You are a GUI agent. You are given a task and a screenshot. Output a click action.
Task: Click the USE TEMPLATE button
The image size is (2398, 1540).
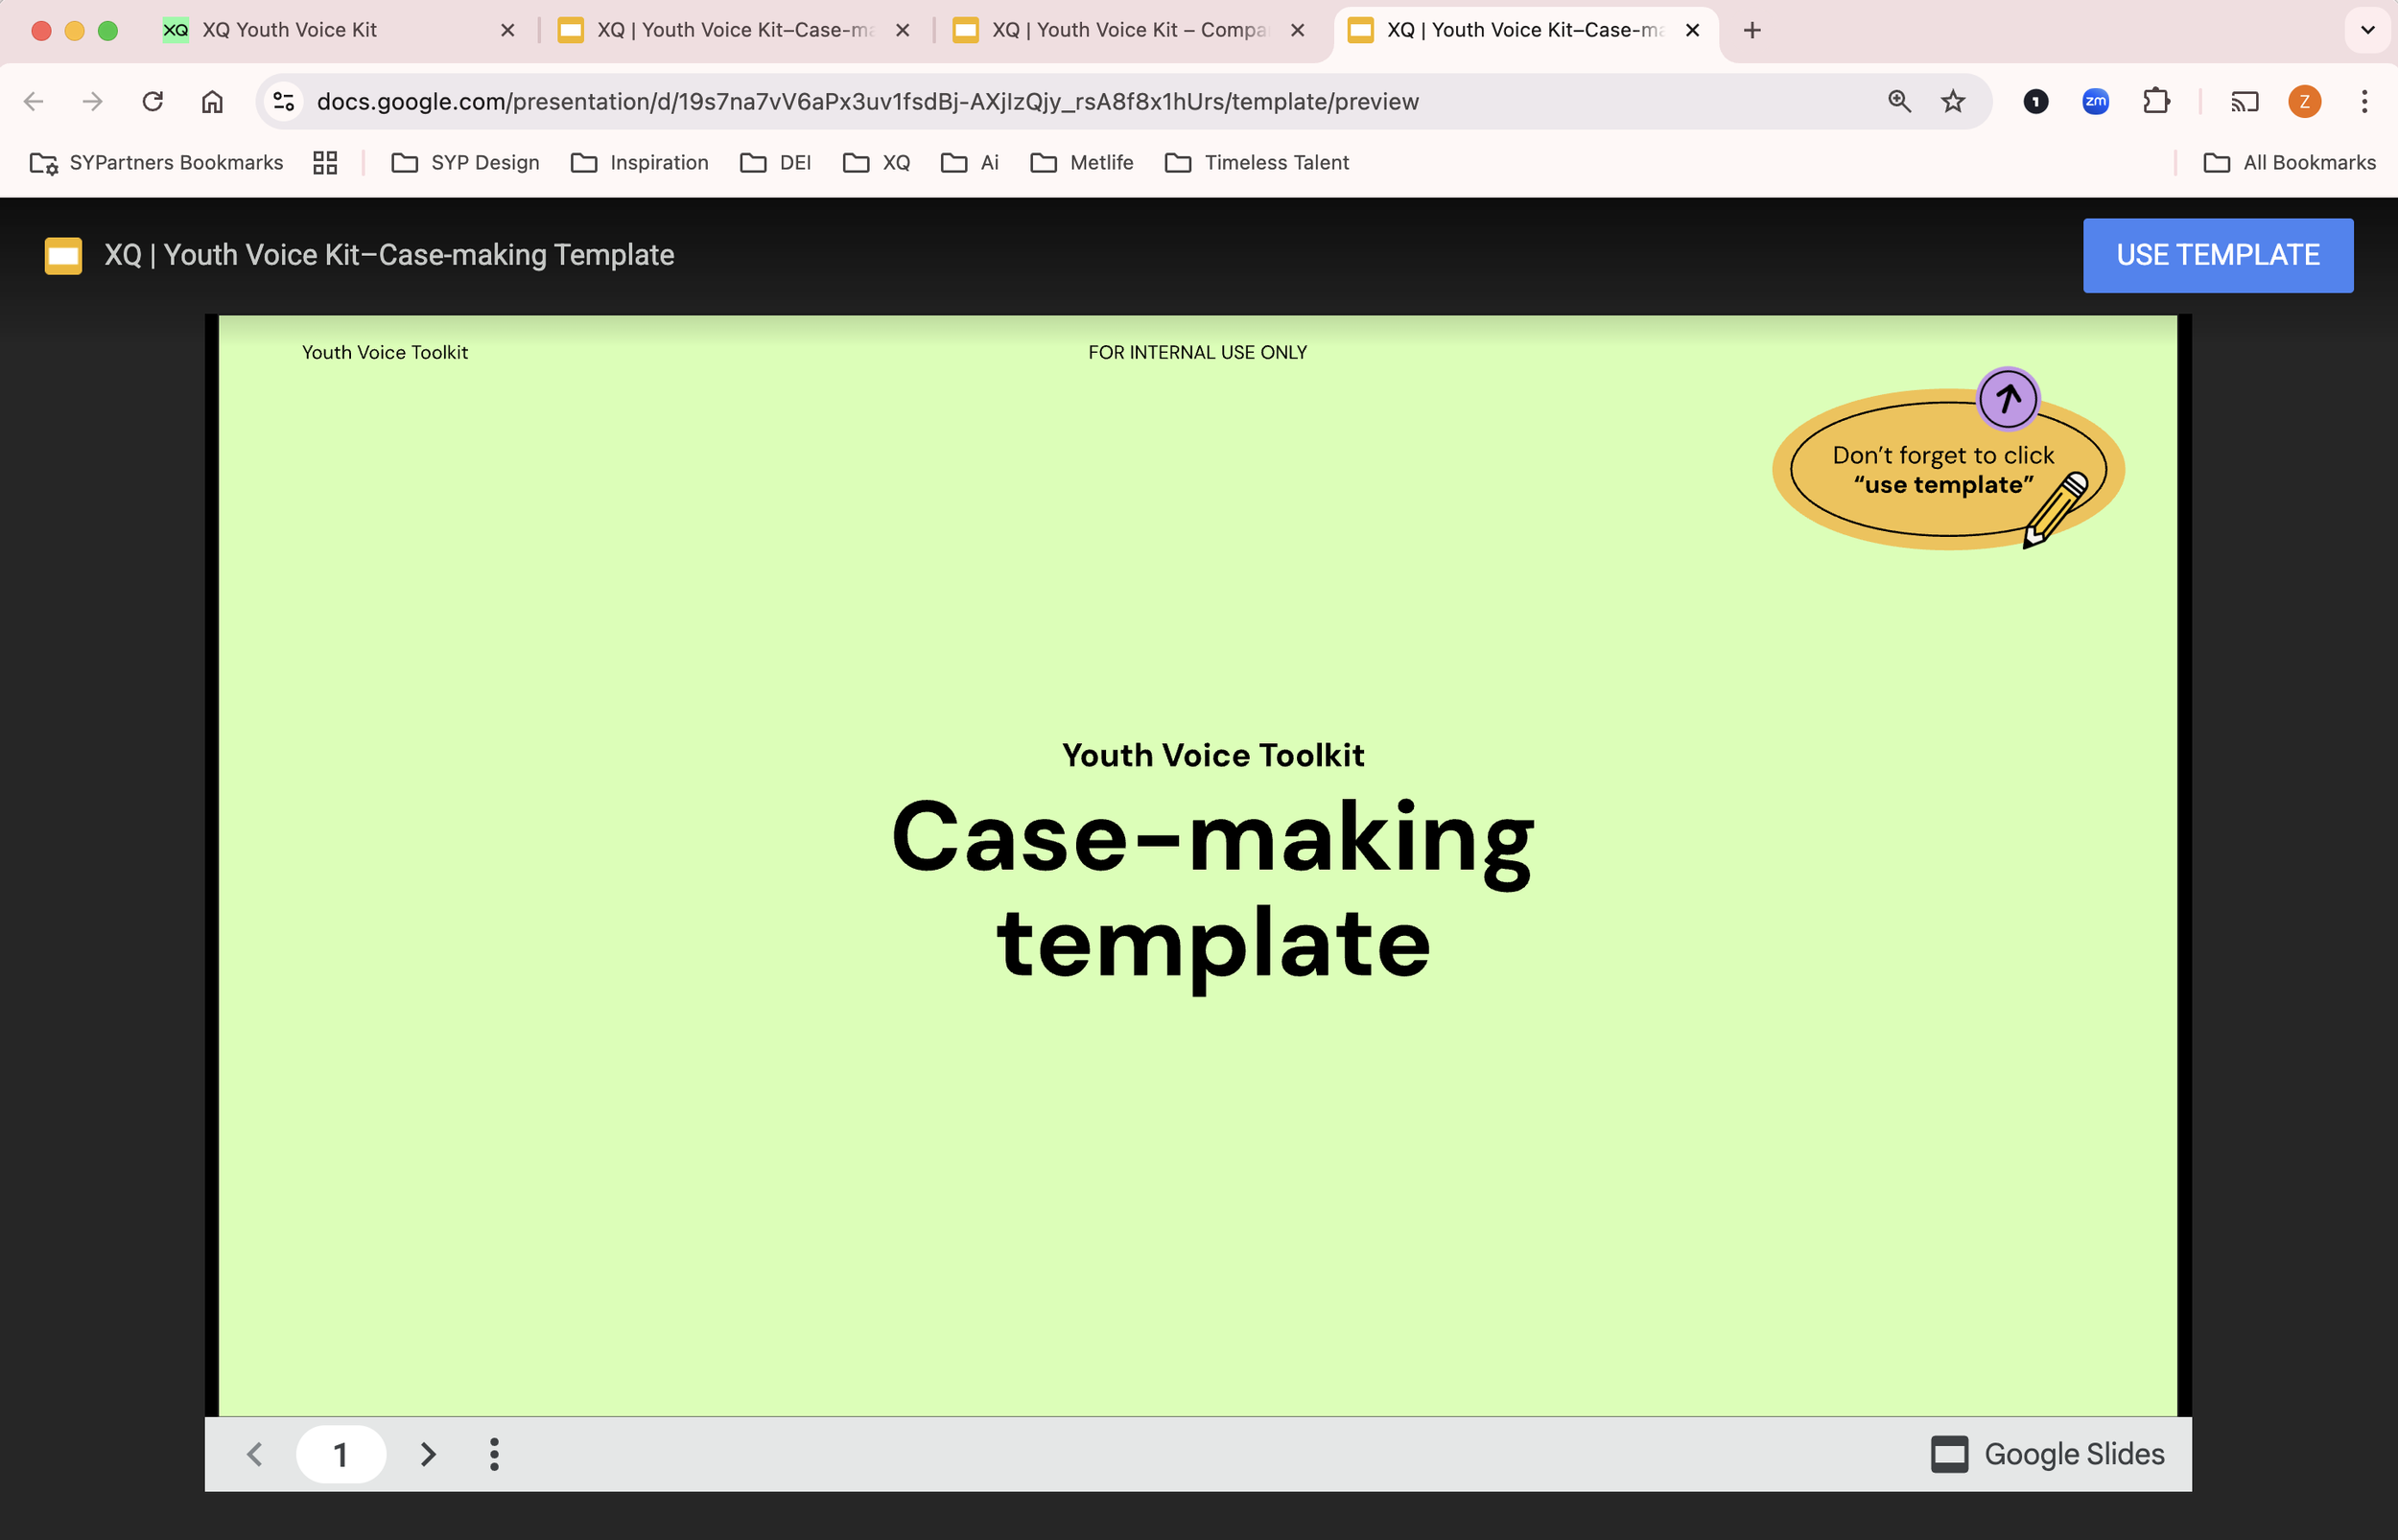coord(2217,255)
